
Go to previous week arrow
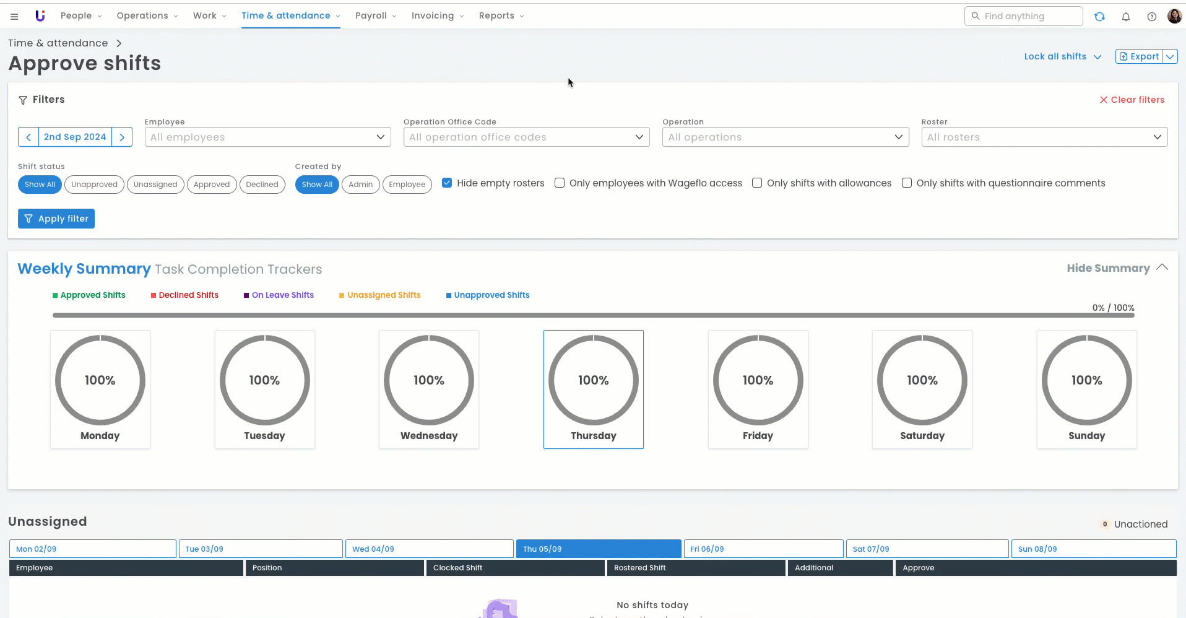(28, 137)
